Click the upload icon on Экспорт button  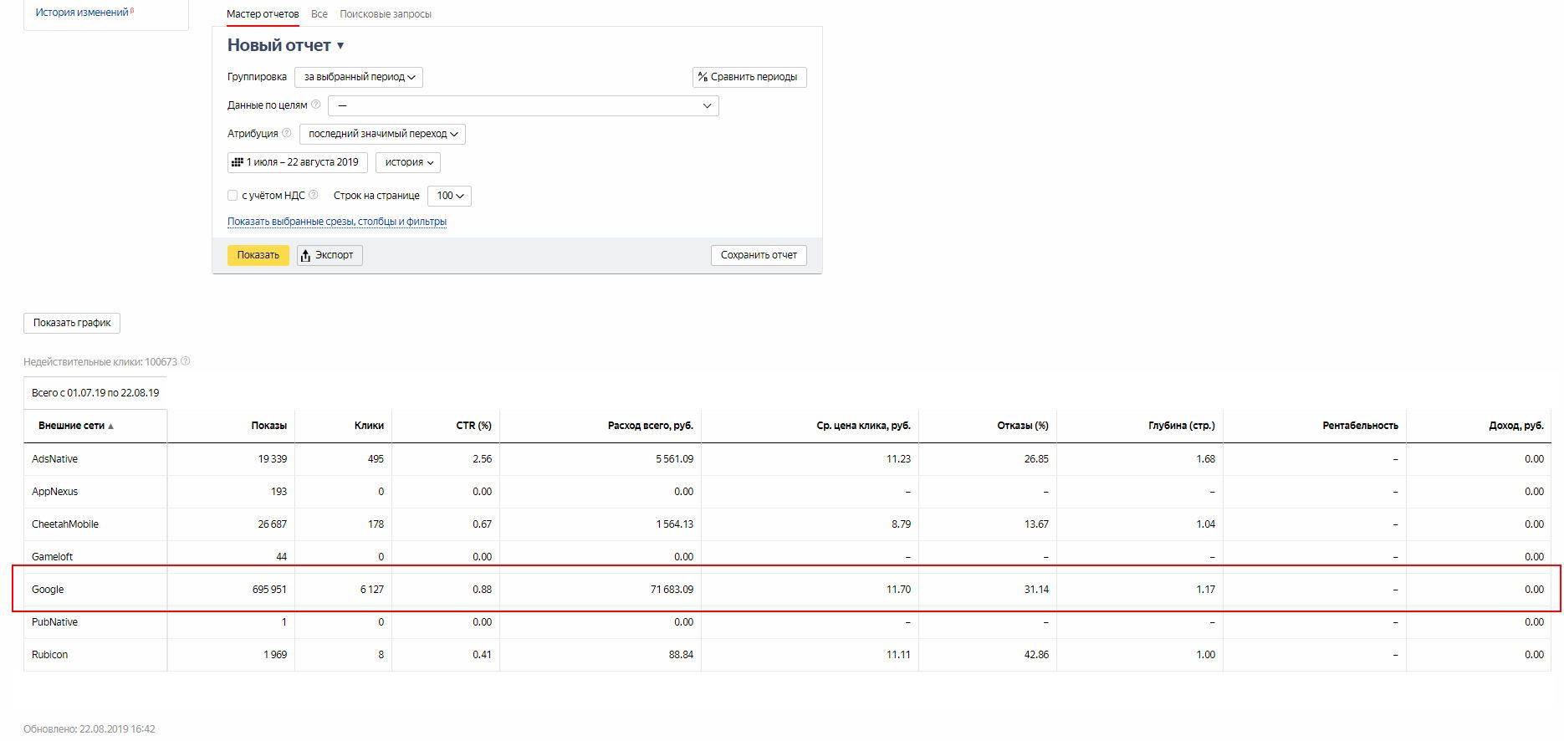click(x=306, y=255)
